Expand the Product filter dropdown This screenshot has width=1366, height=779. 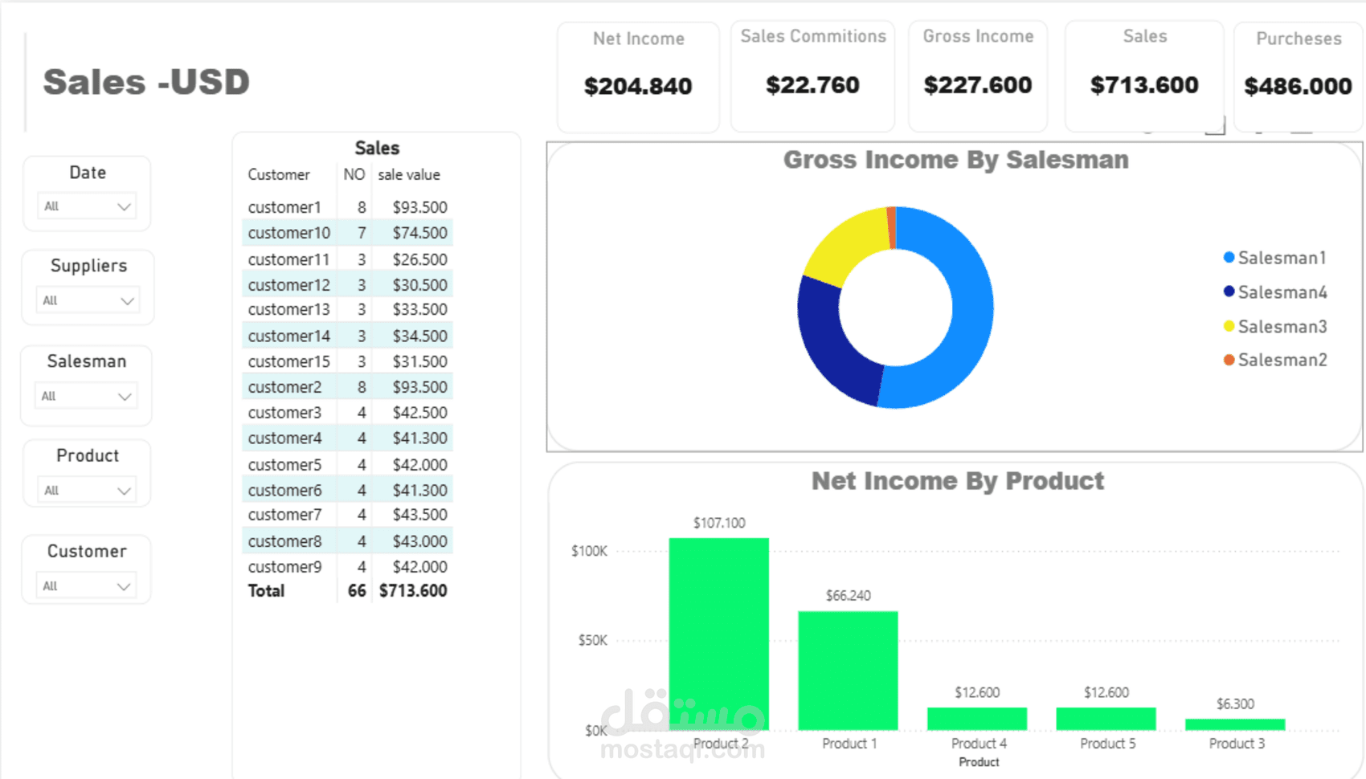pyautogui.click(x=87, y=490)
